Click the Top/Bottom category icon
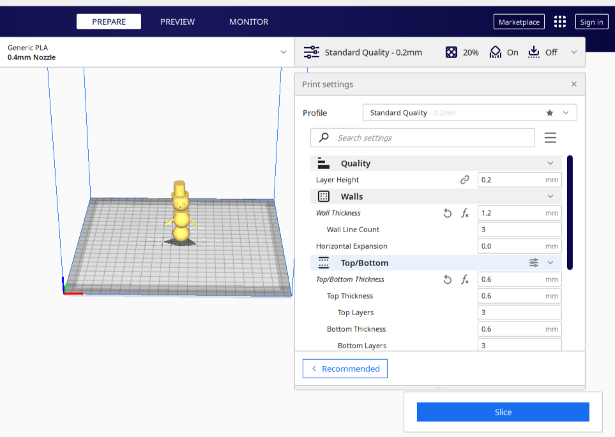 pos(324,263)
